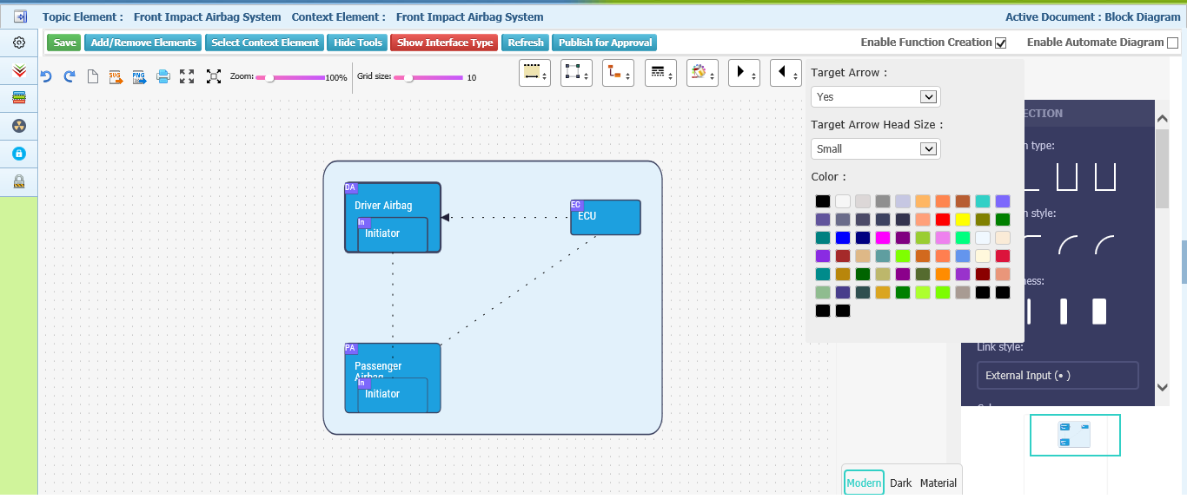
Task: Pick the red color swatch
Action: tap(942, 220)
